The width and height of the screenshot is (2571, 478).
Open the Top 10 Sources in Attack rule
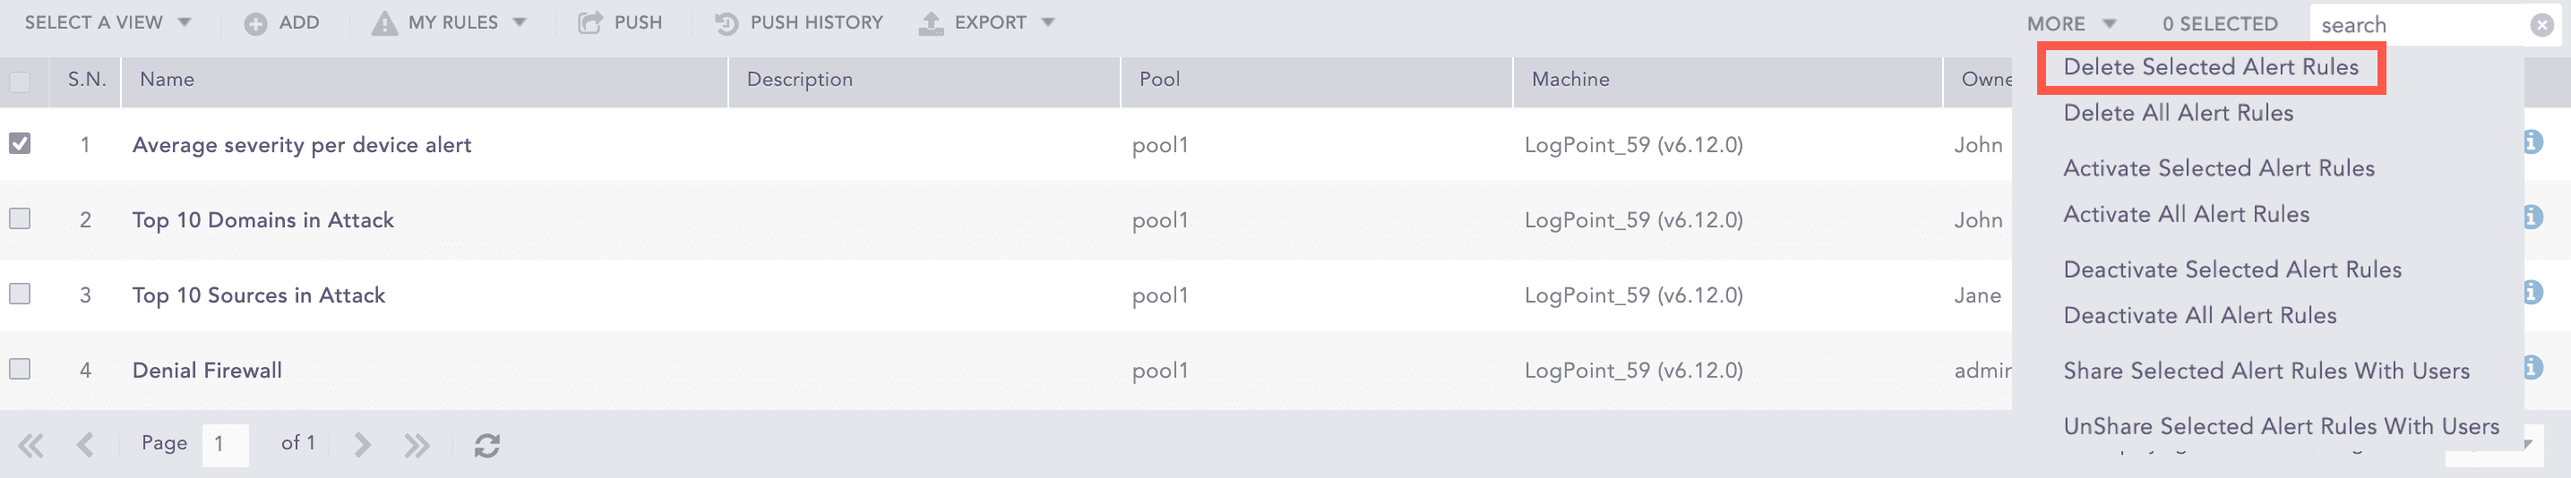click(x=259, y=295)
